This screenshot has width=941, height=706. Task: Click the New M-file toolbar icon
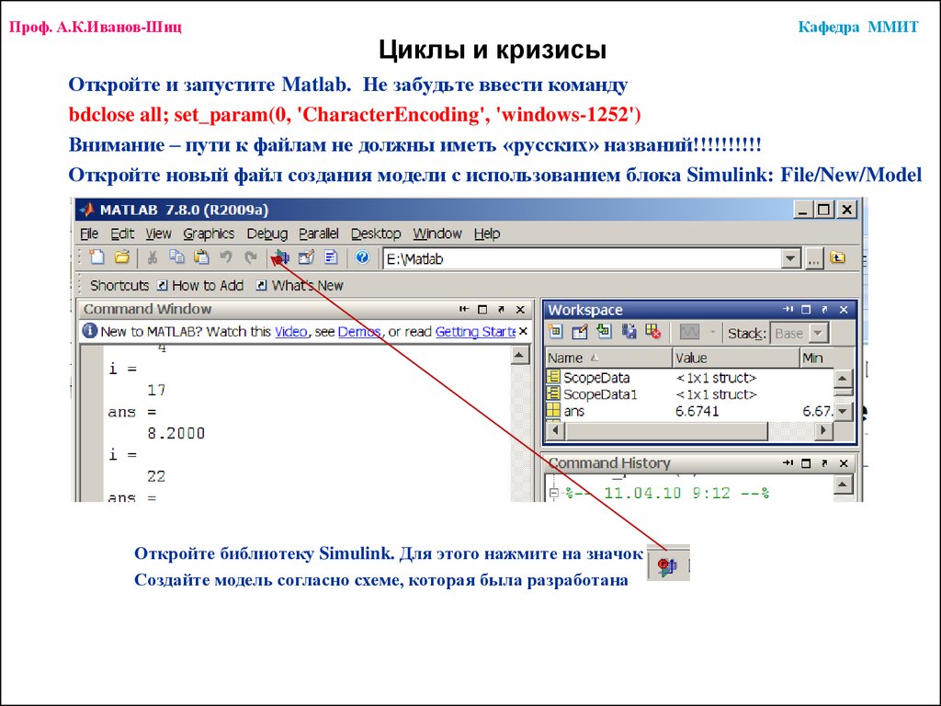[96, 257]
